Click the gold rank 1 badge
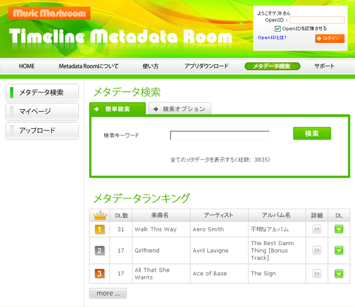355x307 pixels. click(100, 229)
